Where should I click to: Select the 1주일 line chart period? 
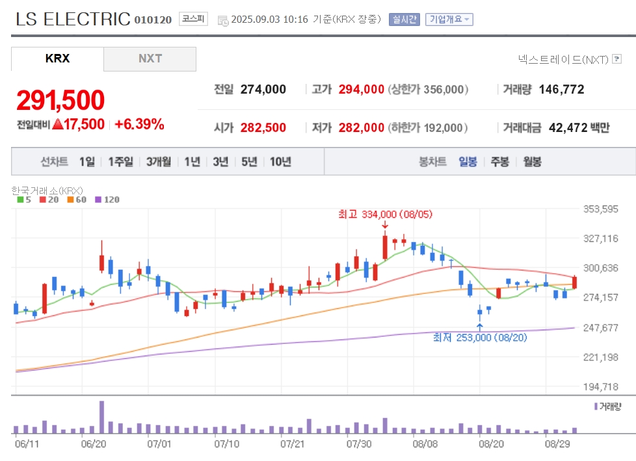120,162
